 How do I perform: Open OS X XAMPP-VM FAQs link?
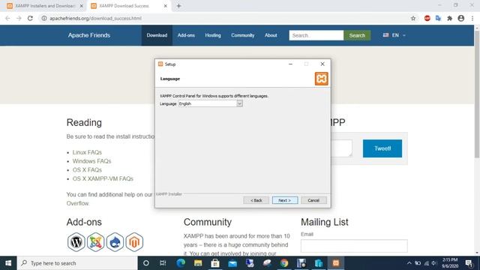point(103,178)
